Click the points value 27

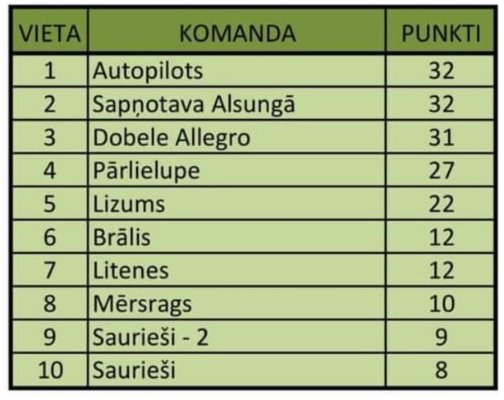[x=440, y=170]
